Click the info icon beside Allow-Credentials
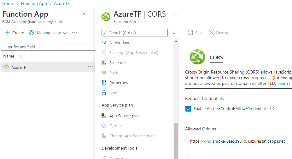This screenshot has height=159, width=292. pos(272,109)
